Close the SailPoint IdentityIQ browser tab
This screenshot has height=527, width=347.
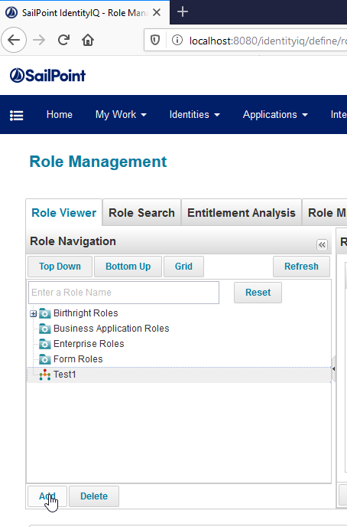tap(157, 12)
